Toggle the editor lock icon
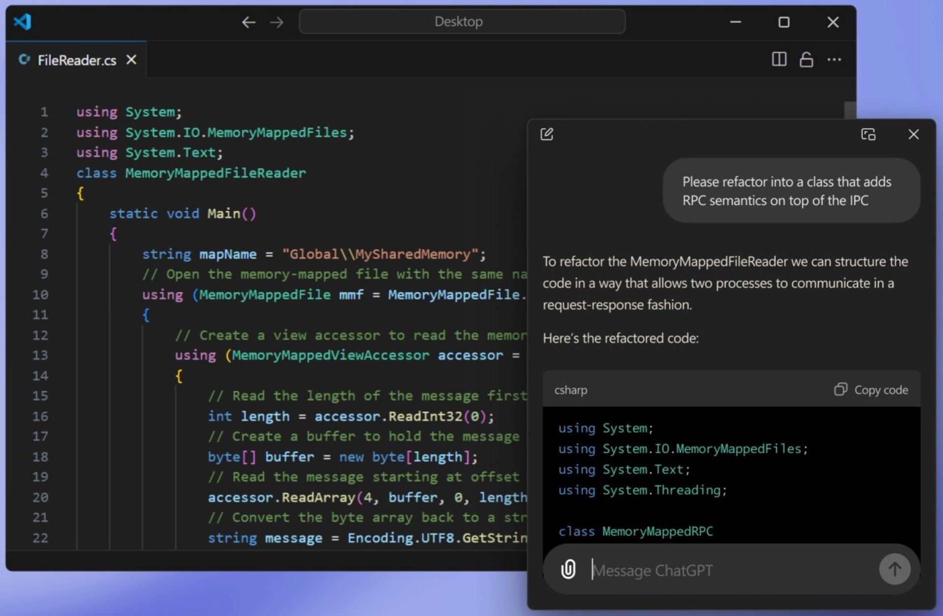 coord(806,59)
